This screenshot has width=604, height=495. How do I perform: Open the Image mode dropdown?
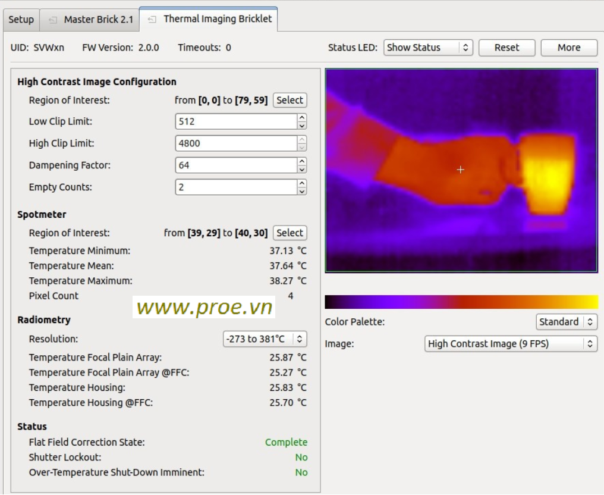[511, 344]
